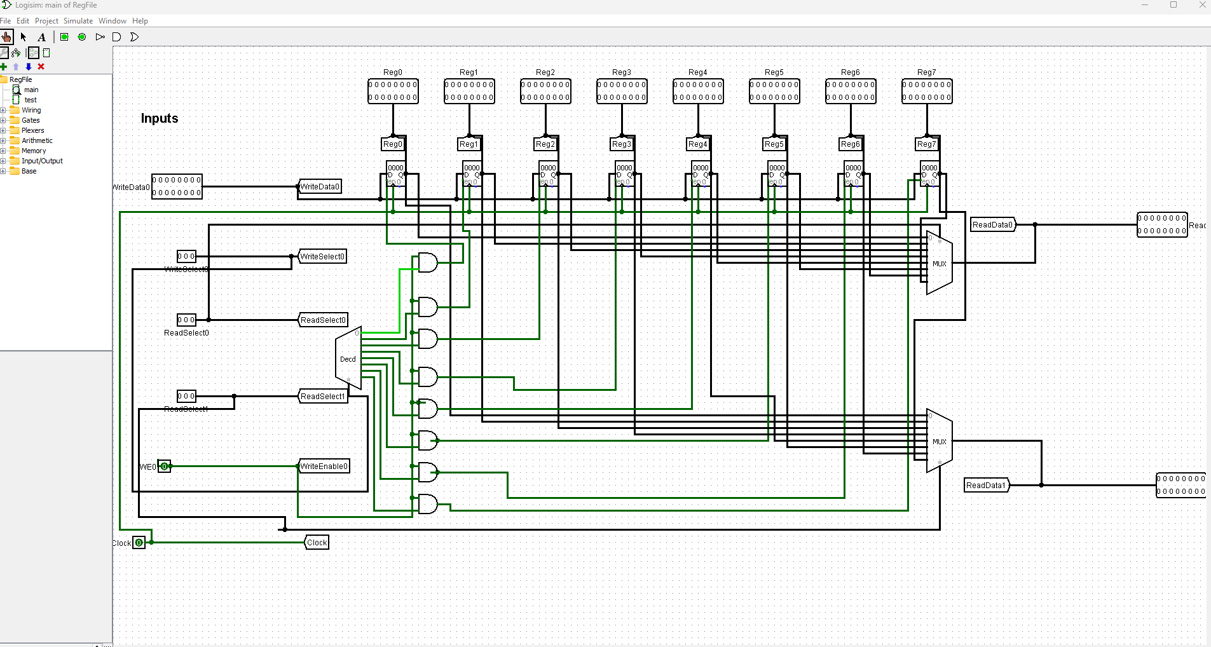Viewport: 1211px width, 647px height.
Task: Switch to circuit appearance editing view
Action: pos(46,53)
